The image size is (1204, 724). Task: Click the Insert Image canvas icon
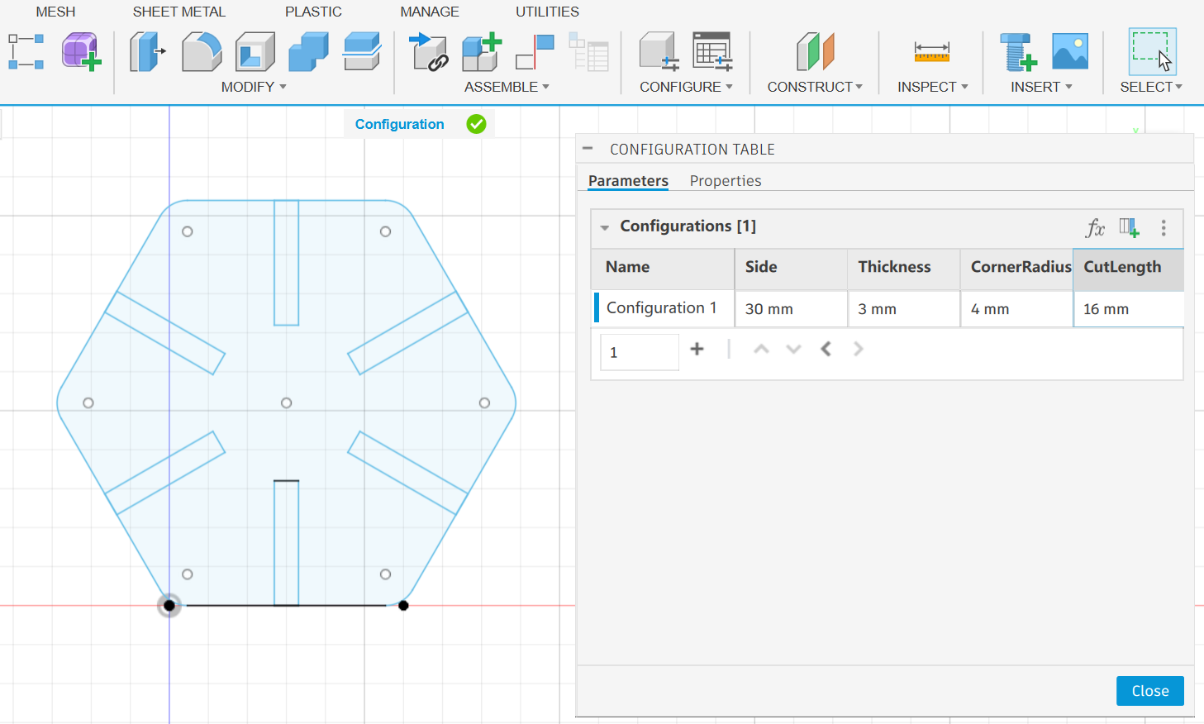pos(1070,51)
